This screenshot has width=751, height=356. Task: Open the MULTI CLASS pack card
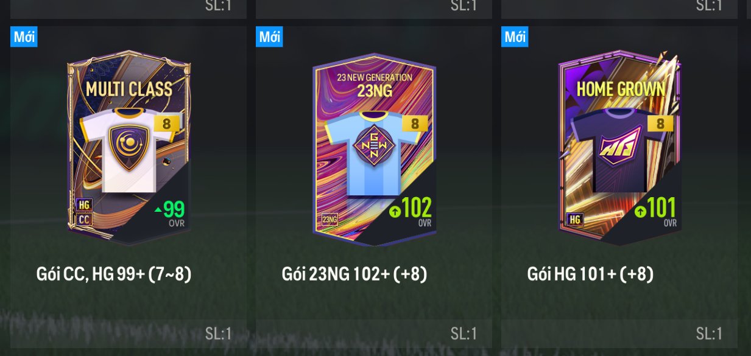click(129, 148)
